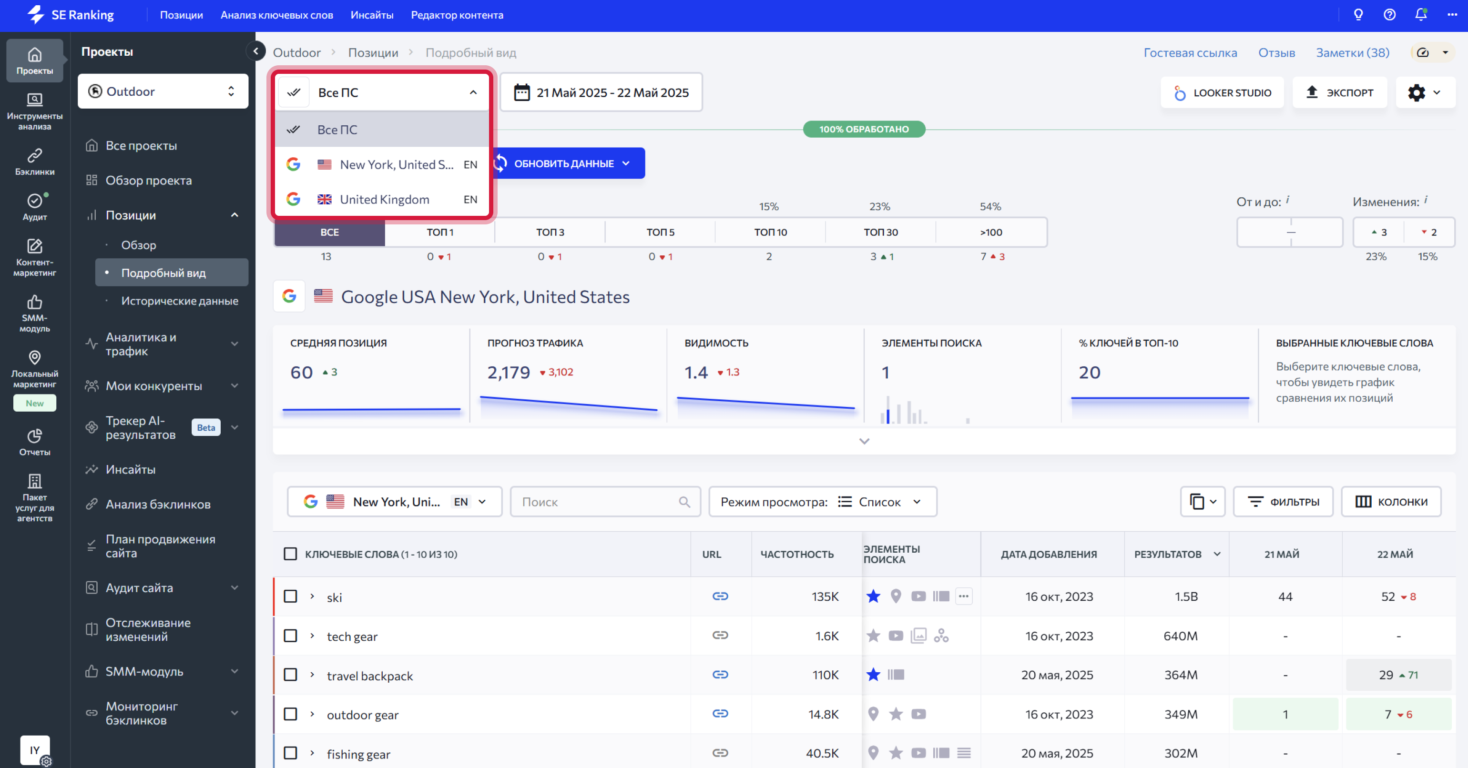This screenshot has width=1468, height=768.
Task: Choose Все ПС option in dropdown list
Action: click(x=382, y=130)
